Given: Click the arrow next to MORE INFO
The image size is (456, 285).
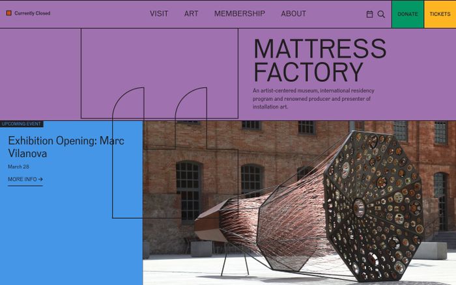Looking at the screenshot, I should [x=40, y=179].
